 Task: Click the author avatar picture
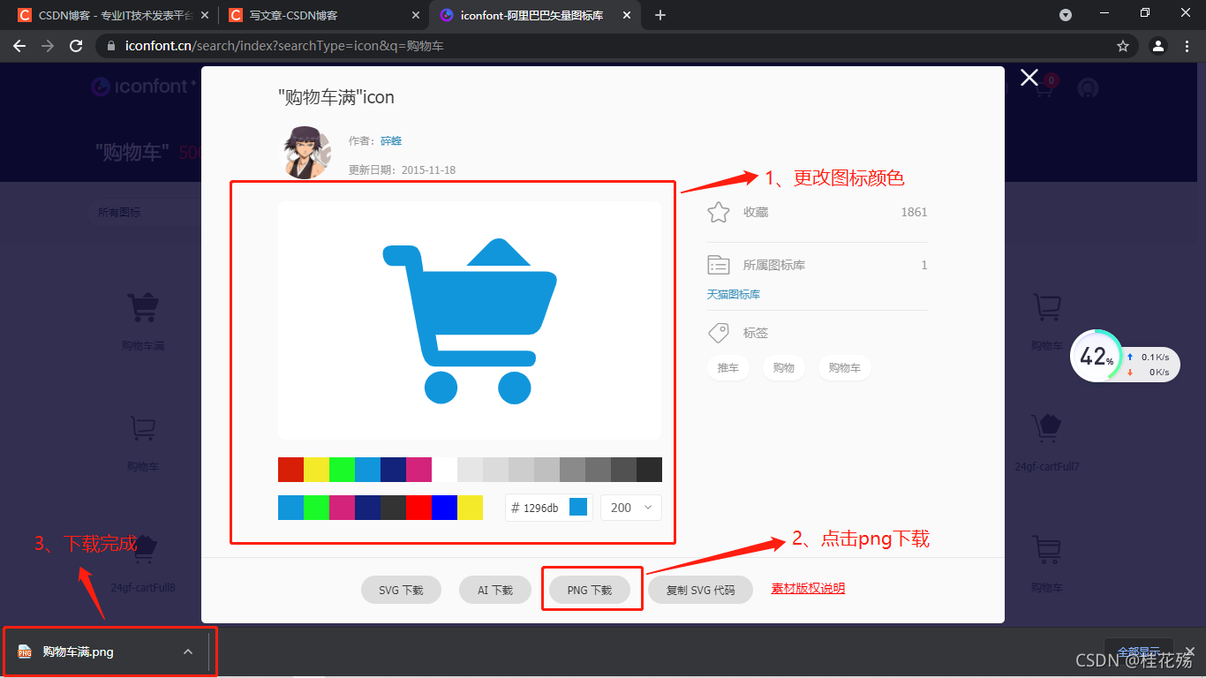tap(307, 152)
